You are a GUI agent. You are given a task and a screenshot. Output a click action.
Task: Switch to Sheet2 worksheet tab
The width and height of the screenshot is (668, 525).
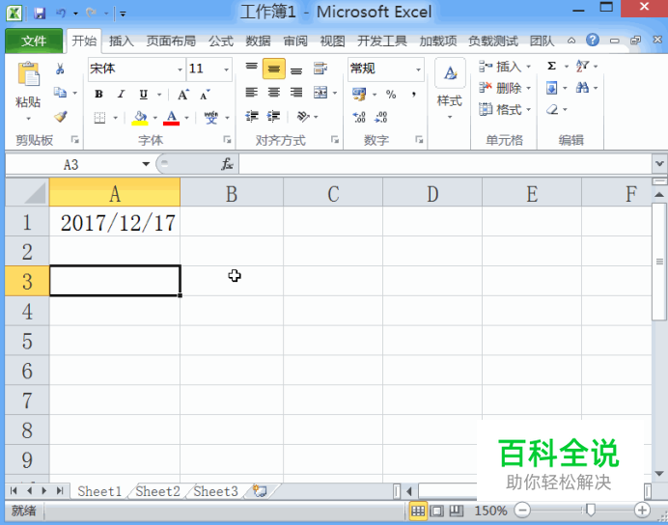click(157, 491)
